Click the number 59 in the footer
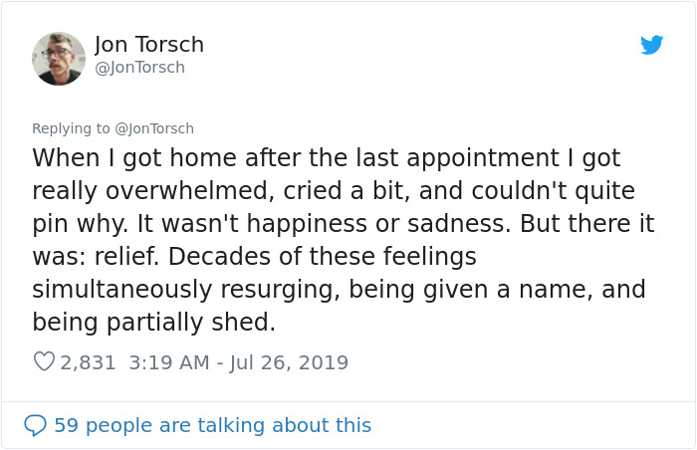697x450 pixels. [x=66, y=425]
